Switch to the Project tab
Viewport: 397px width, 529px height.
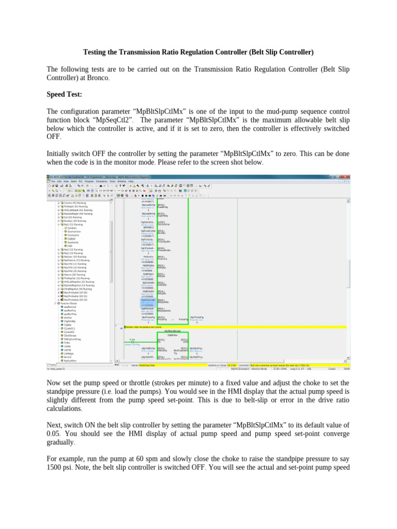click(x=51, y=365)
